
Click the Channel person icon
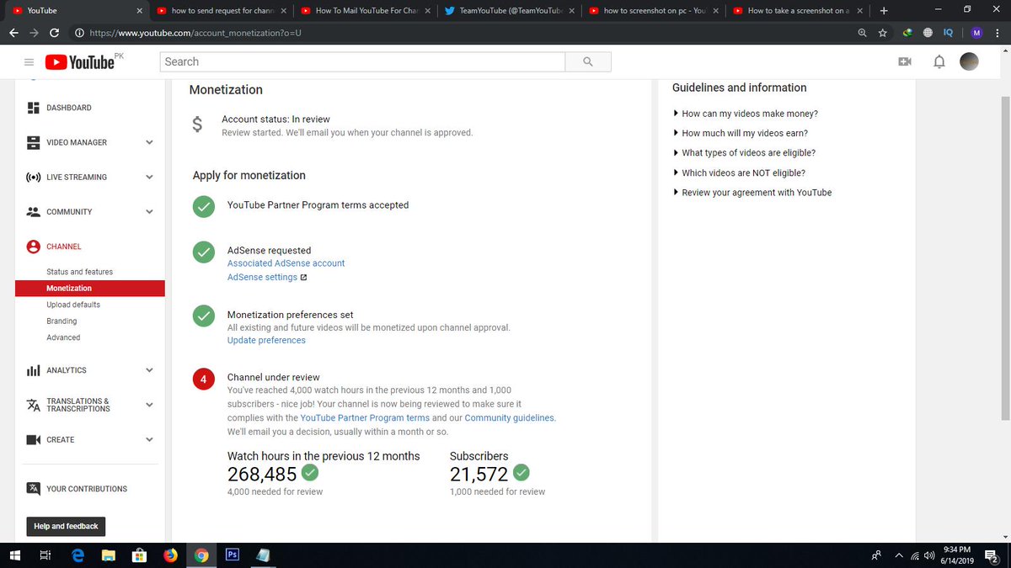34,247
